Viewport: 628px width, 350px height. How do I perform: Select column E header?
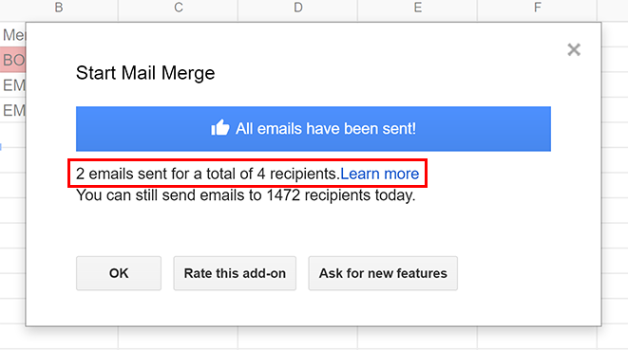[418, 8]
